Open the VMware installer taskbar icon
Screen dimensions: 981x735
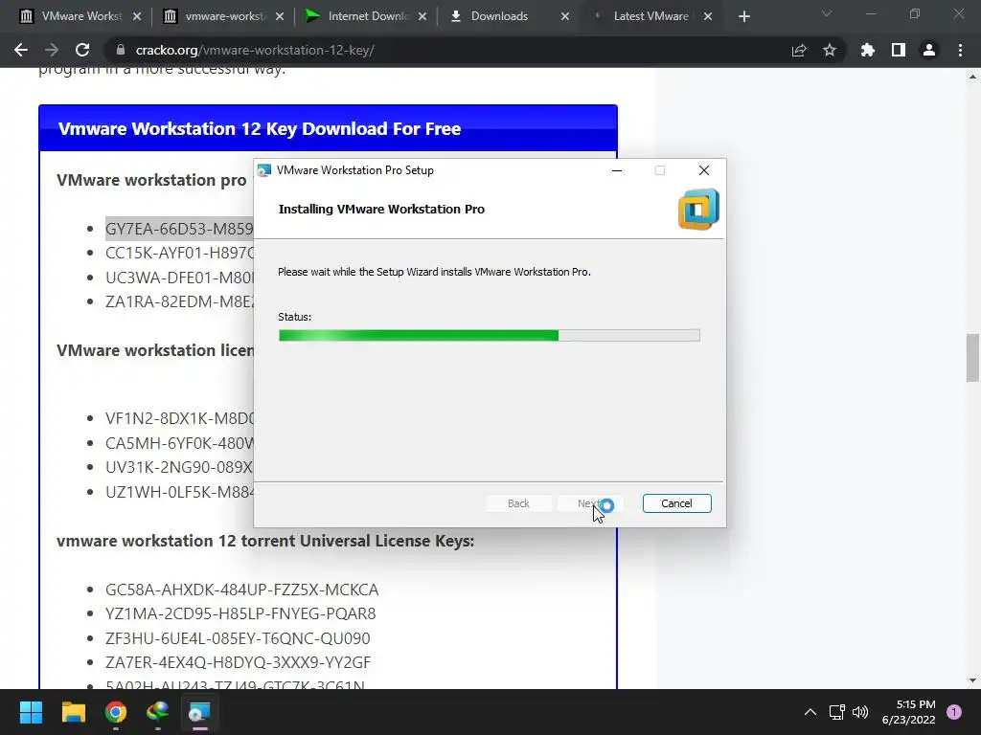tap(199, 712)
